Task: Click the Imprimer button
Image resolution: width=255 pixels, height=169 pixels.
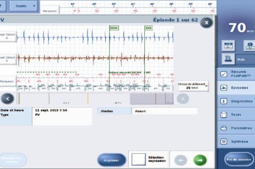Action: pos(112,160)
